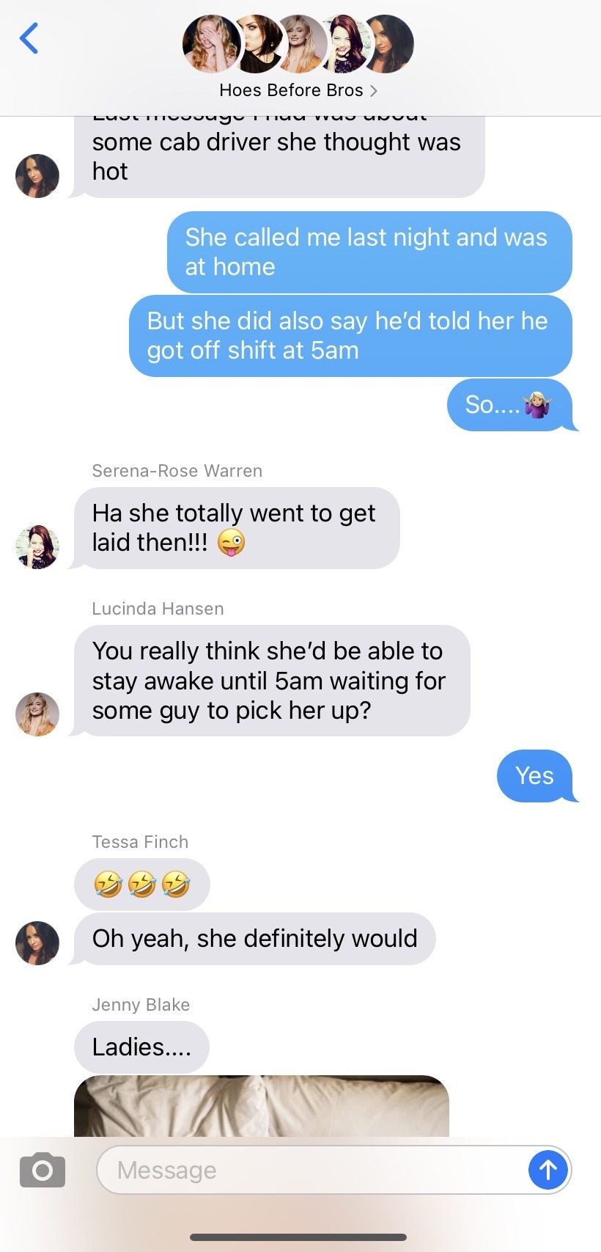
Task: Tap Serena-Rose Warren's avatar beside her message
Action: [x=37, y=547]
